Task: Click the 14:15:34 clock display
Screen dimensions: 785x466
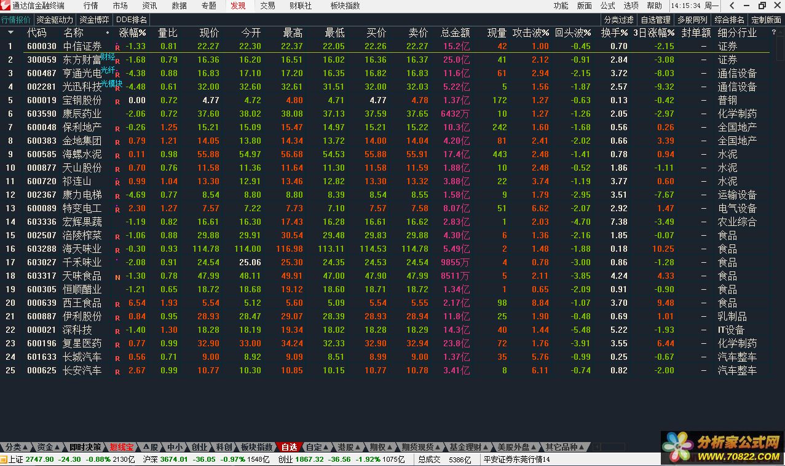Action: tap(686, 6)
